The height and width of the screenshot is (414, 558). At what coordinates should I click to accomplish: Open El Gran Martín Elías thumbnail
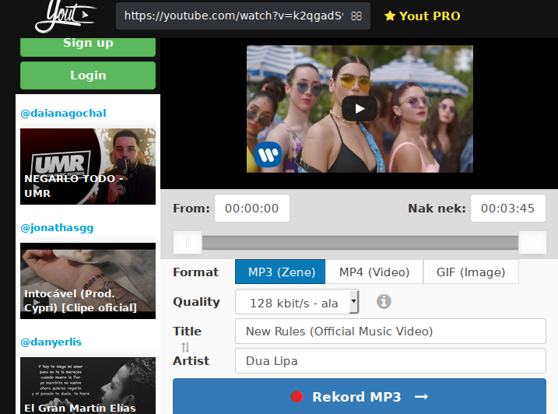point(88,386)
